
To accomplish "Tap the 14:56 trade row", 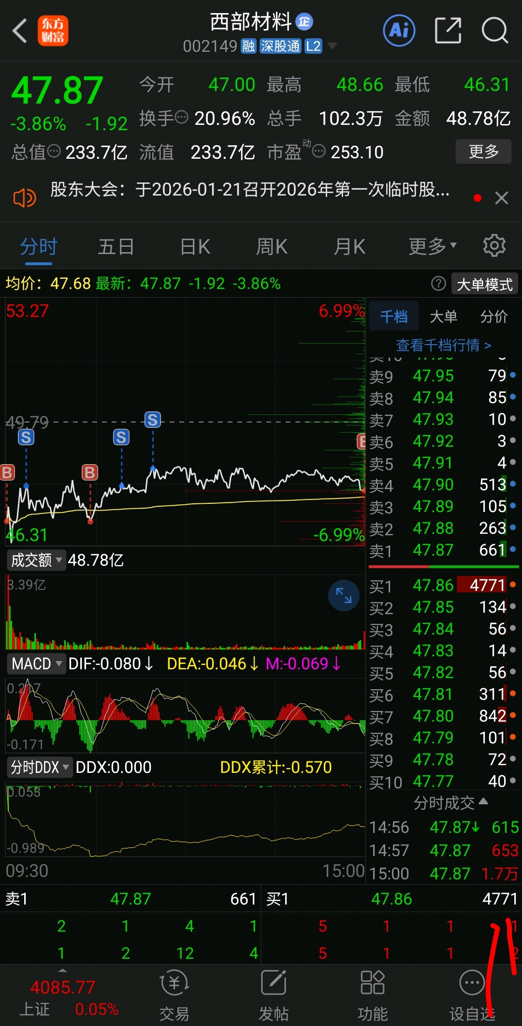I will 443,828.
